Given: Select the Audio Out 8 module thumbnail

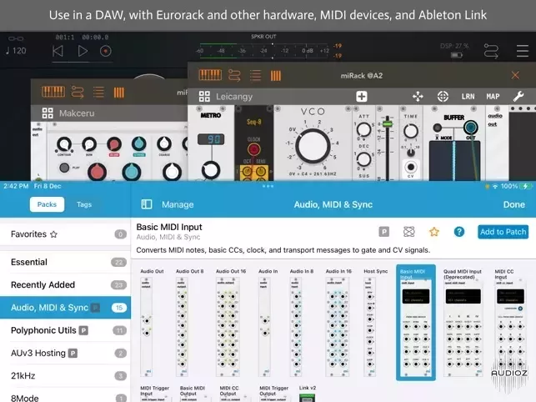Looking at the screenshot, I should pos(183,327).
